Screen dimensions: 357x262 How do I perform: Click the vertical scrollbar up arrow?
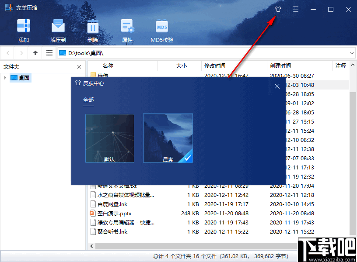pyautogui.click(x=353, y=65)
